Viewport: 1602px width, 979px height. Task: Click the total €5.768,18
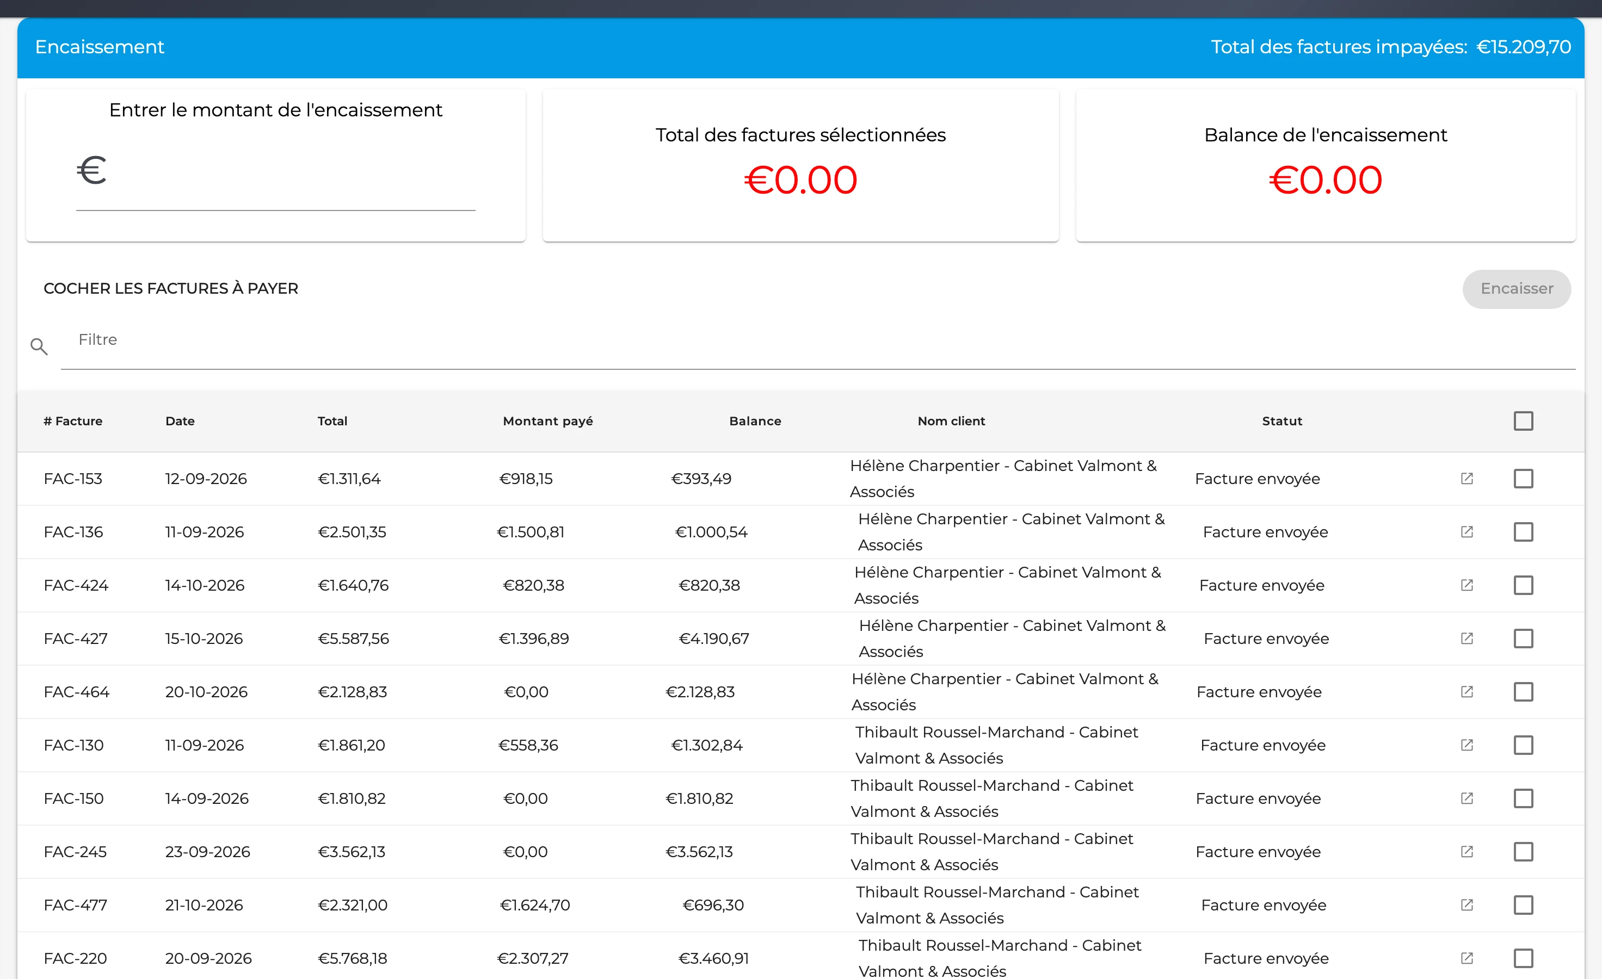click(x=353, y=958)
